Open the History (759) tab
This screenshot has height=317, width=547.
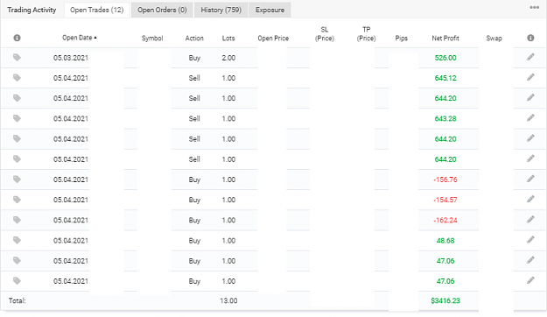pos(221,10)
